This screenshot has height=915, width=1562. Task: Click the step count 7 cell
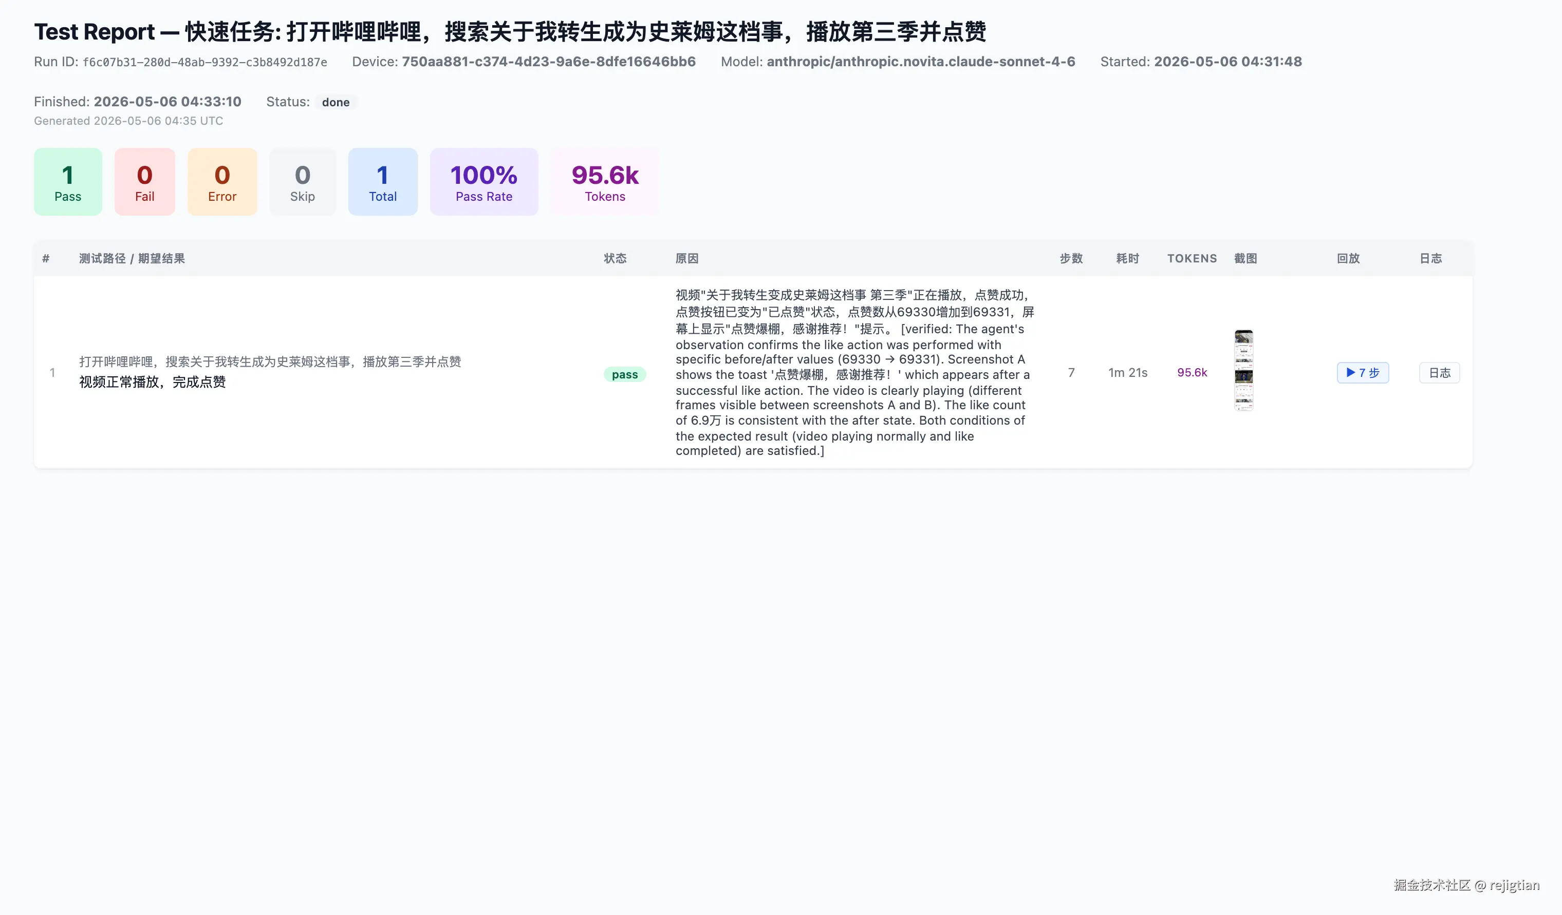tap(1070, 372)
